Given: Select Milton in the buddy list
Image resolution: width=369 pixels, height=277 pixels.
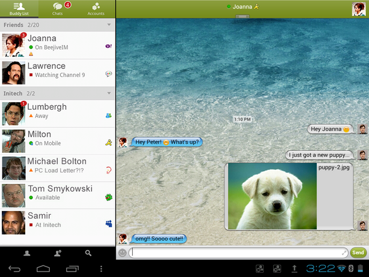Looking at the screenshot, I should [x=57, y=141].
